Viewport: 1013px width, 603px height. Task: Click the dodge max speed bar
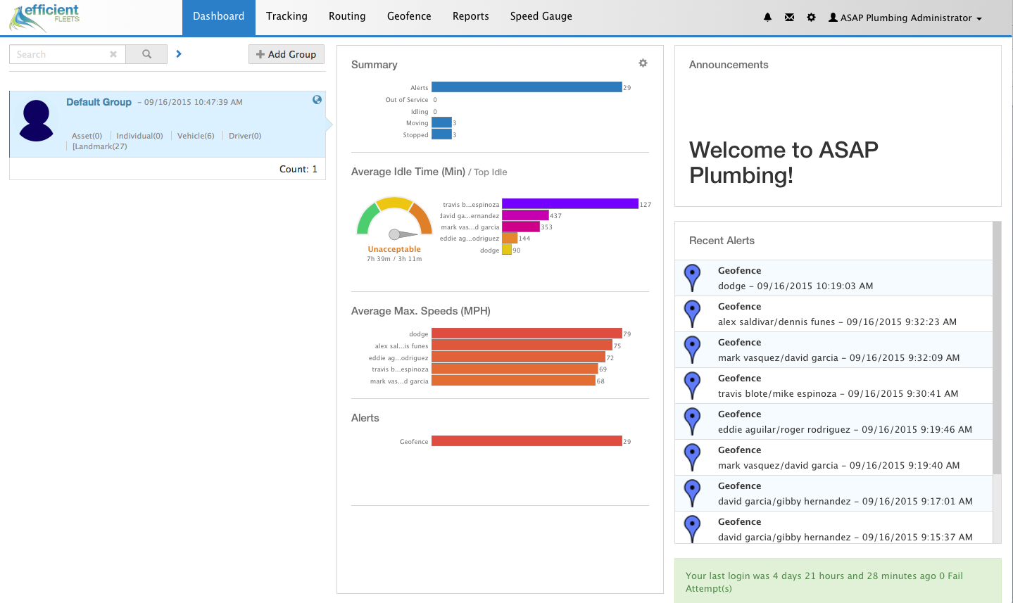click(x=527, y=334)
